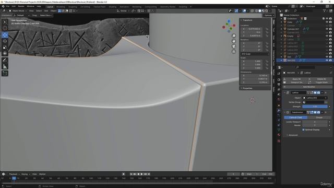Open the Render properties tab icon
The height and width of the screenshot is (188, 334).
click(x=279, y=80)
